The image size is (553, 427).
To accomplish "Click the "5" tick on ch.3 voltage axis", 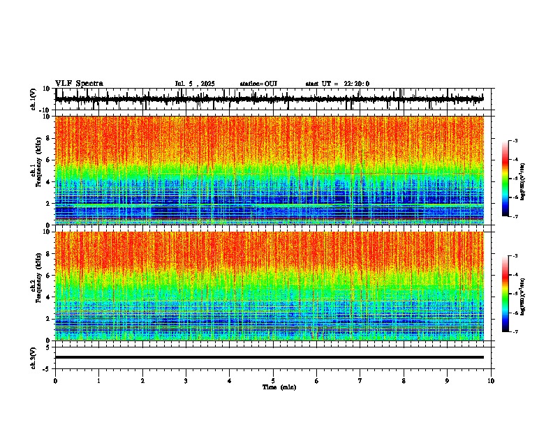I will click(49, 347).
